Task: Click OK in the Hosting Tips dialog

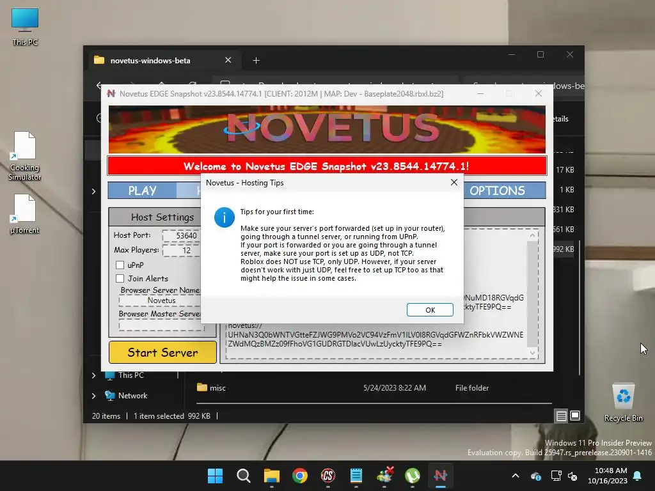Action: click(x=430, y=310)
